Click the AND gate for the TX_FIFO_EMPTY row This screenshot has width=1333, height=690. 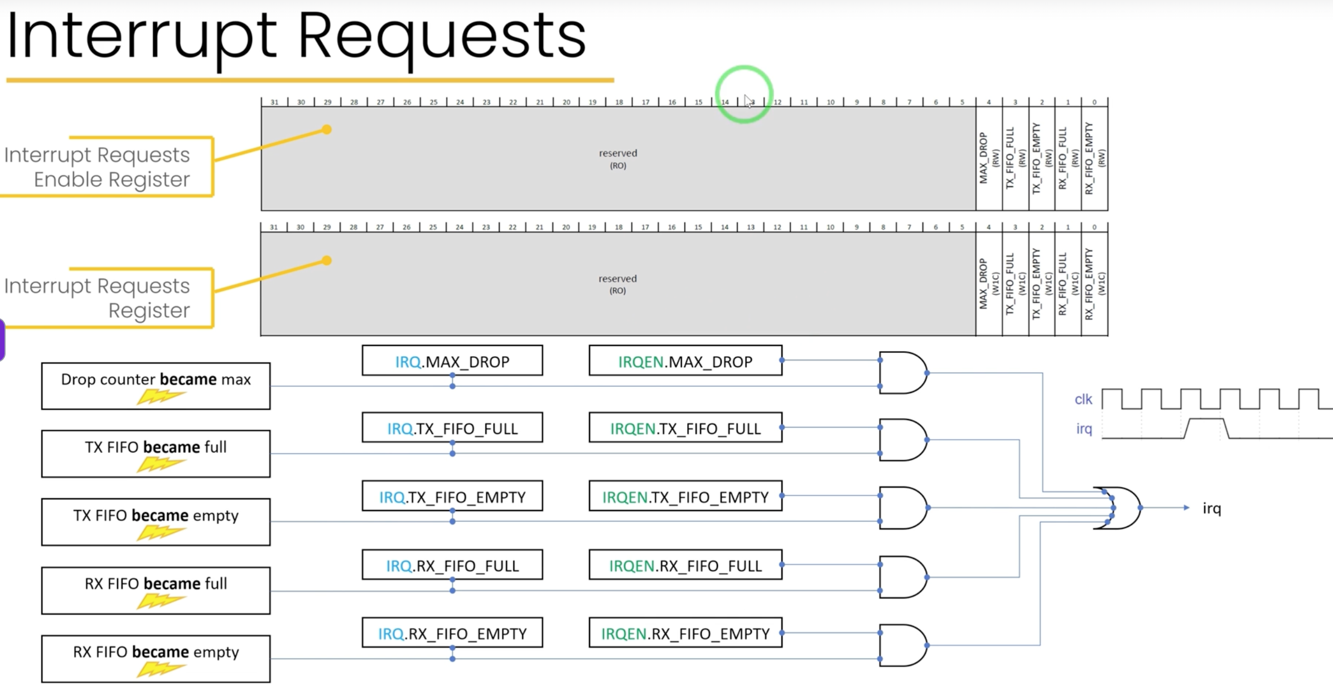(902, 508)
